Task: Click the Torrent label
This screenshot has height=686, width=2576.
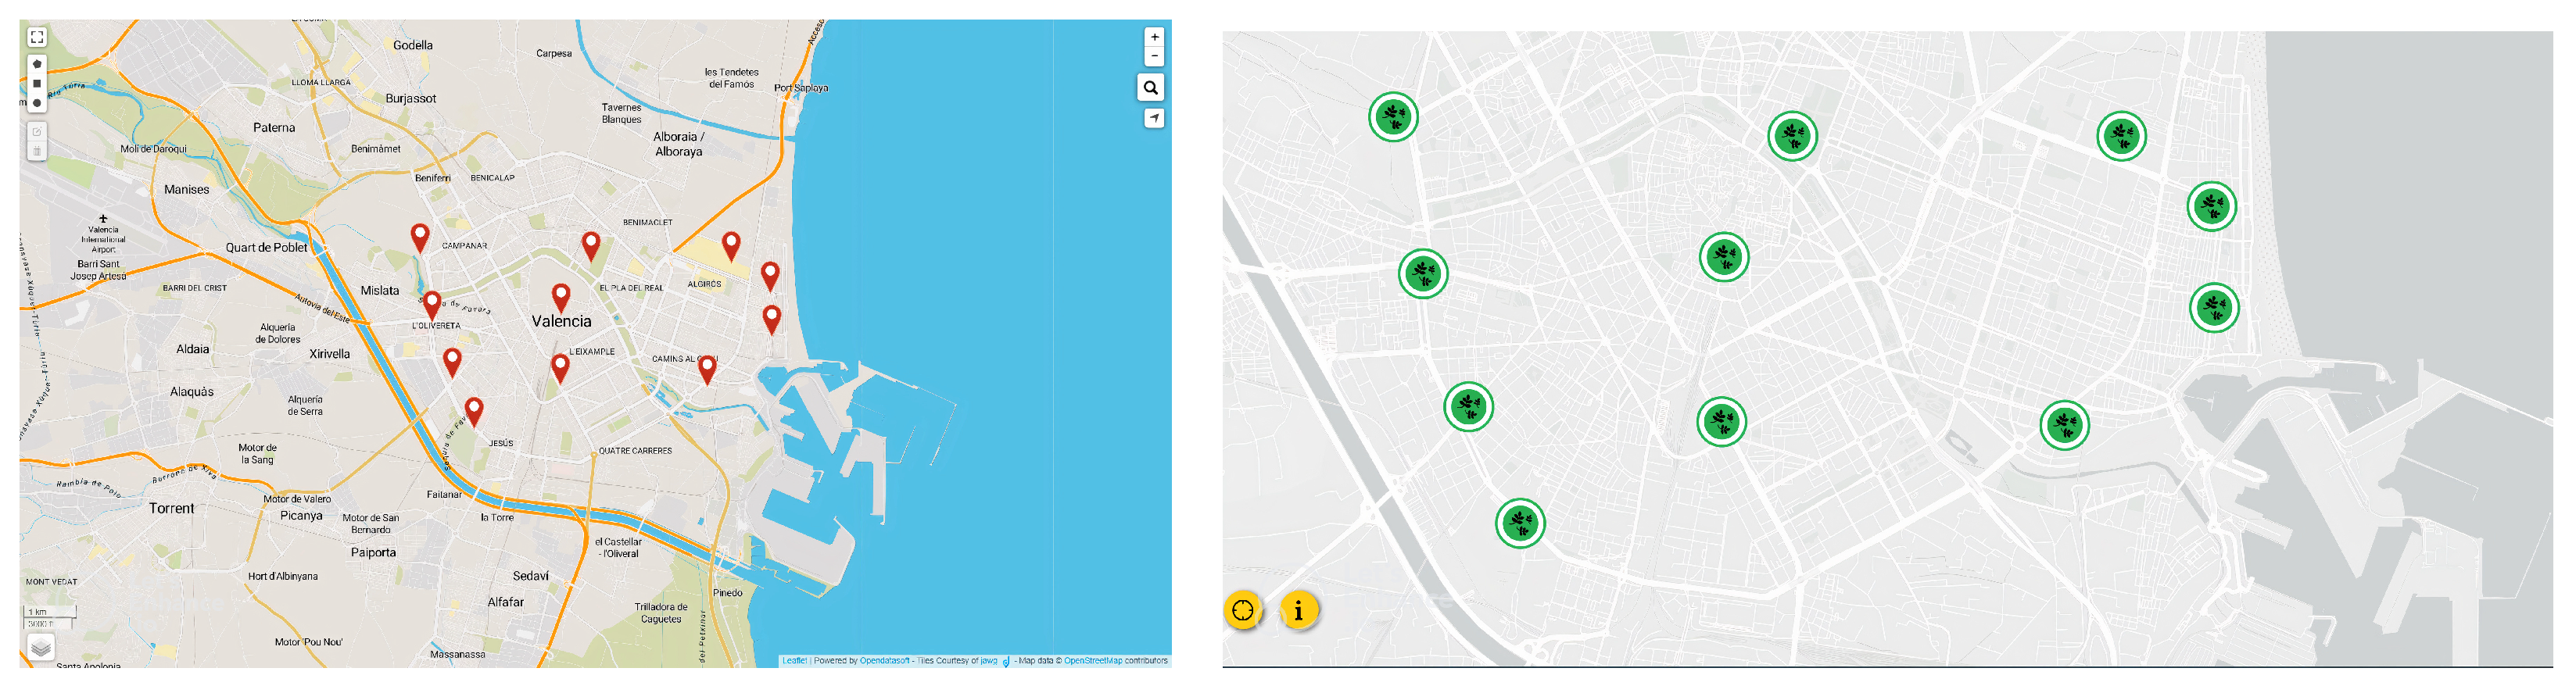Action: 172,509
